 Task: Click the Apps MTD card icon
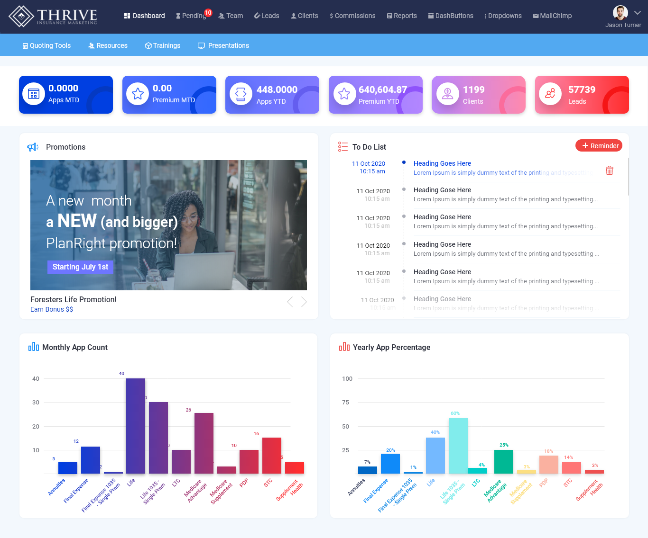(34, 94)
